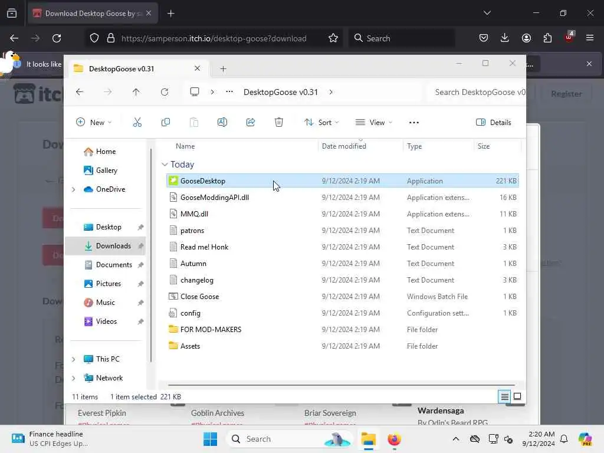Screen dimensions: 604x453
Task: Click the Delete trash icon in Explorer
Action: pyautogui.click(x=279, y=123)
